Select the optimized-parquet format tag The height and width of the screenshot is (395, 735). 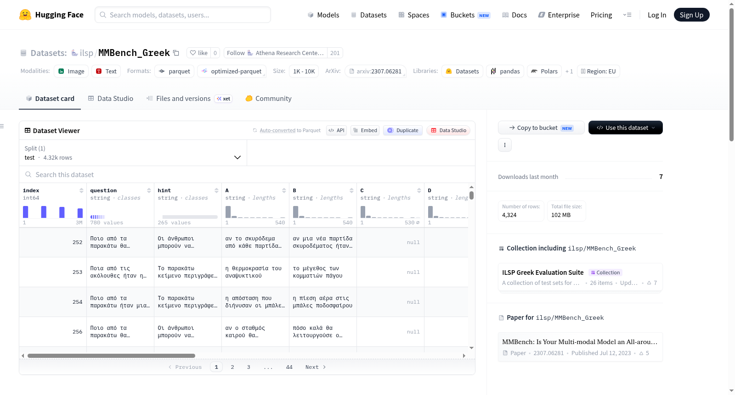click(x=232, y=71)
